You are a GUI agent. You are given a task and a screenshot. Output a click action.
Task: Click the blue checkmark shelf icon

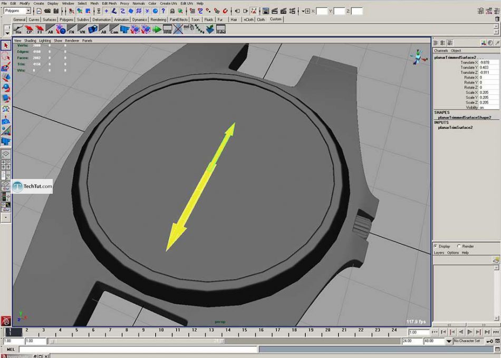210,29
